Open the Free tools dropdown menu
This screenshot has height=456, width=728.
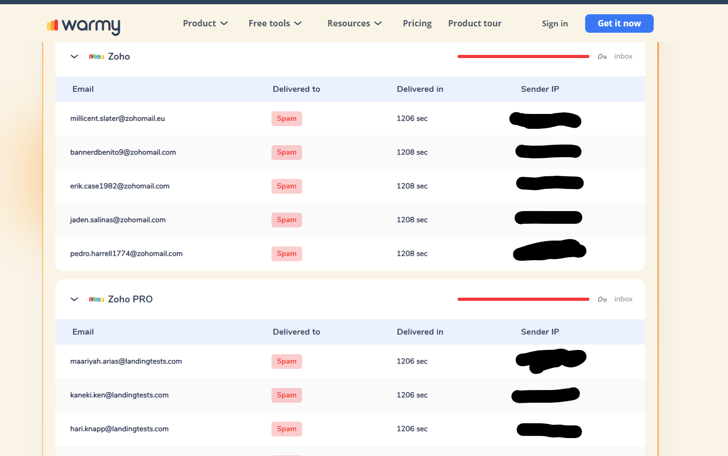(x=275, y=23)
